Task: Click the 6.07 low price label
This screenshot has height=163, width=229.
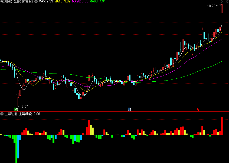Action: (x=25, y=106)
